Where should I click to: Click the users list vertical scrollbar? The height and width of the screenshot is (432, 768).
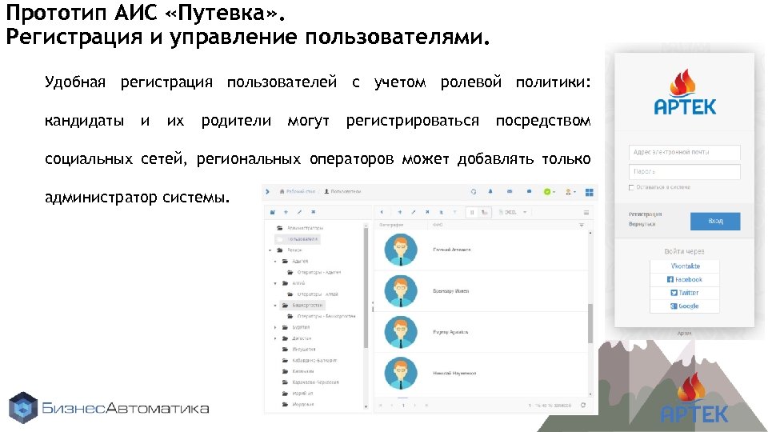590,323
